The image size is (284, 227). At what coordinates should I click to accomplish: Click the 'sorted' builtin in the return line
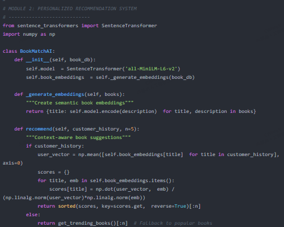(66, 206)
